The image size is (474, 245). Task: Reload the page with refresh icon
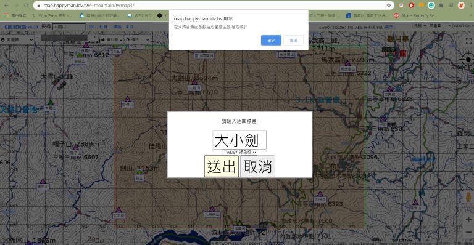tap(27, 6)
